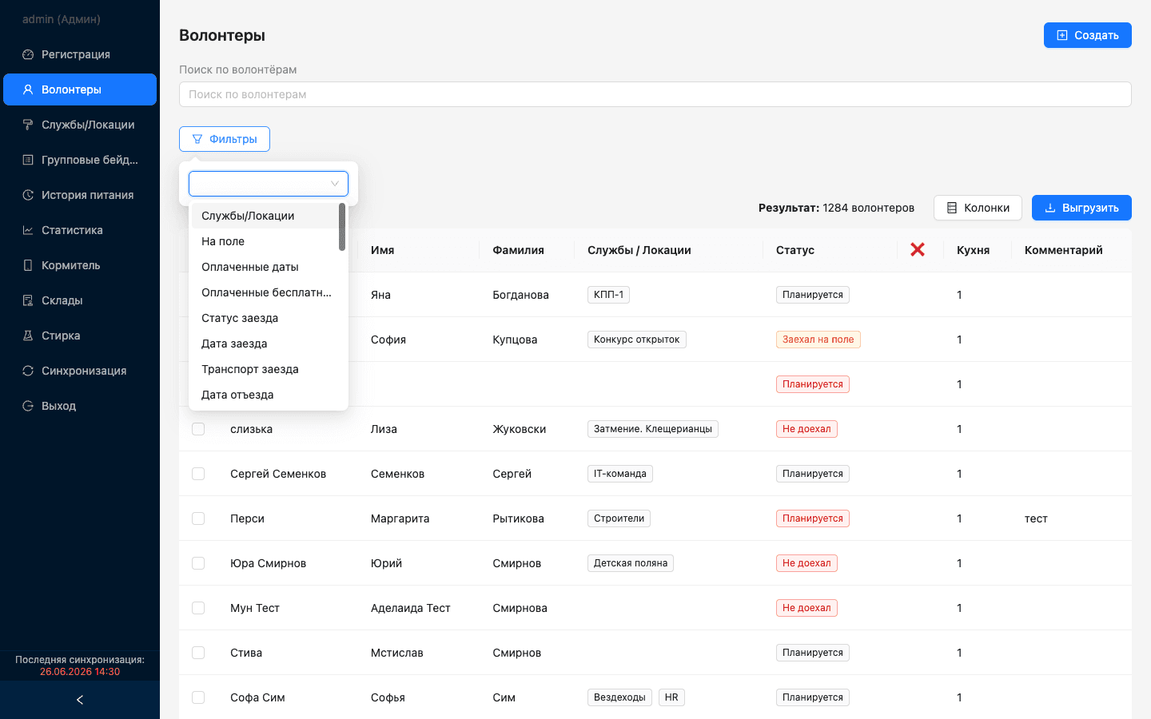Check the checkbox for слизька row
The width and height of the screenshot is (1151, 719).
click(x=198, y=429)
